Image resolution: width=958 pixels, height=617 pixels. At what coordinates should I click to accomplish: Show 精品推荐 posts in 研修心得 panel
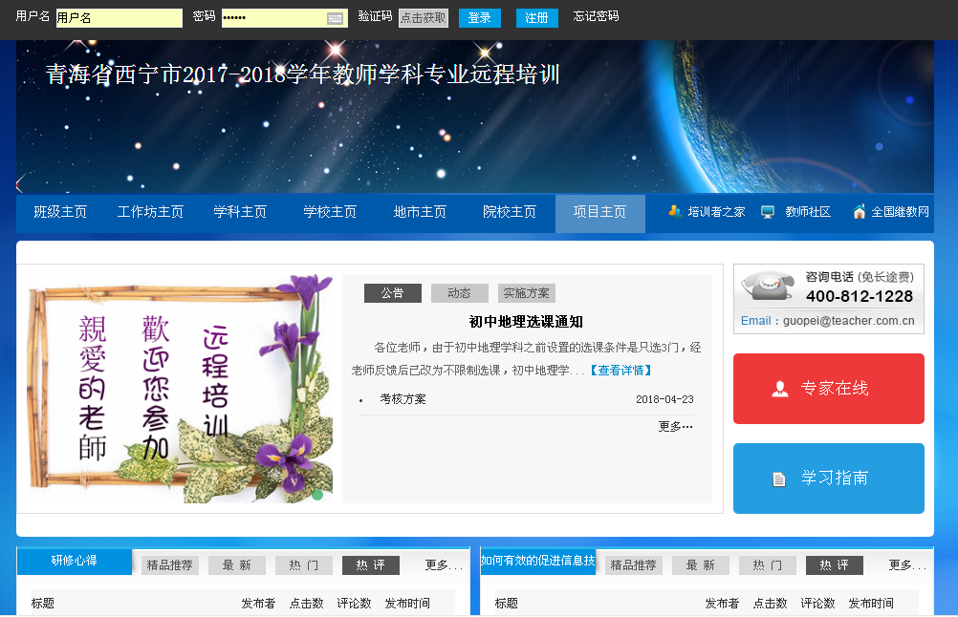170,565
